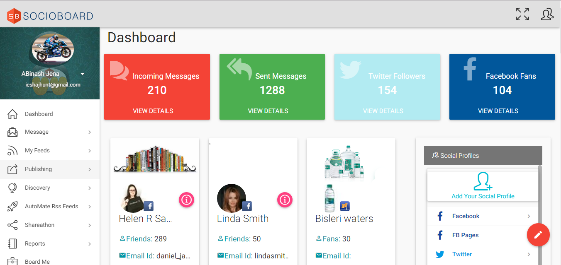Click the Facebook badge on Linda Smith's avatar
Screen dimensions: 561x265
pos(247,206)
